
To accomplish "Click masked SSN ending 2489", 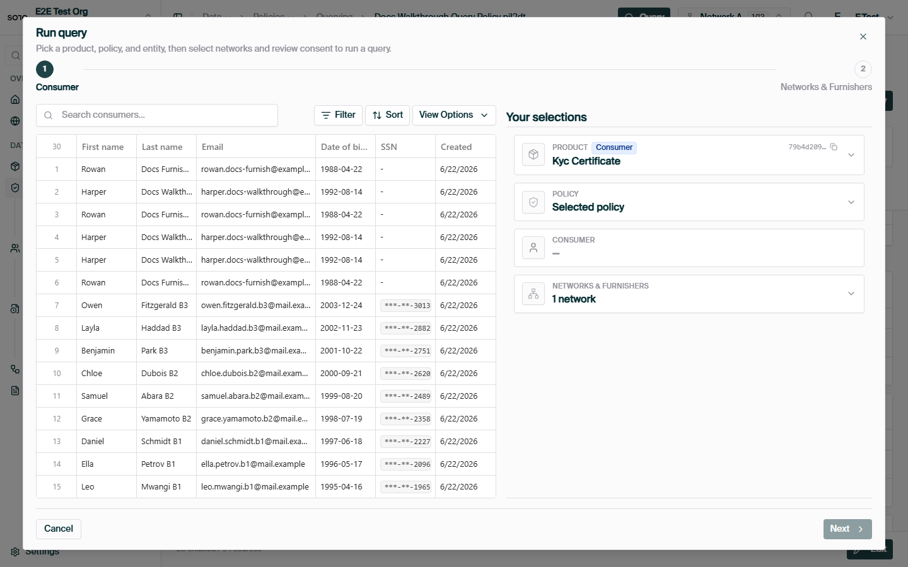I will tap(407, 396).
